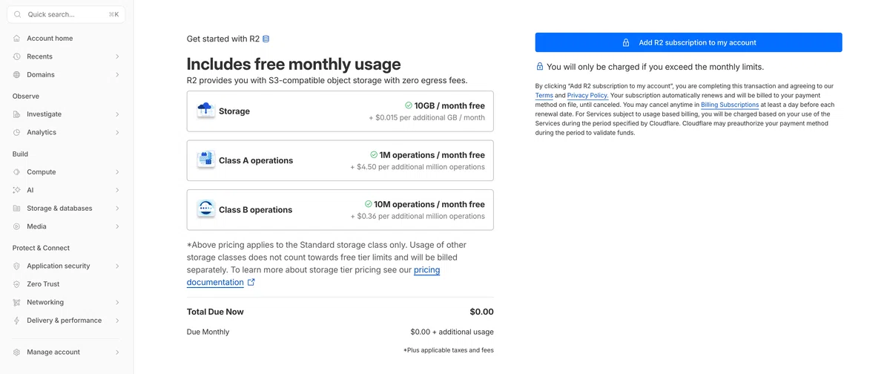Follow the Billing Subscriptions link
Image resolution: width=890 pixels, height=374 pixels.
tap(730, 105)
